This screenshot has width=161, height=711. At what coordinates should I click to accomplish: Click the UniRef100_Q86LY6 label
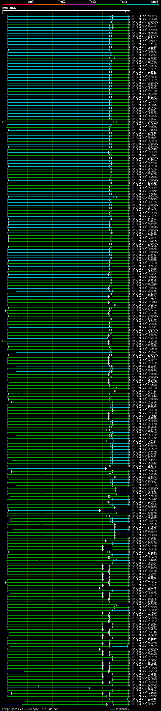pyautogui.click(x=144, y=291)
